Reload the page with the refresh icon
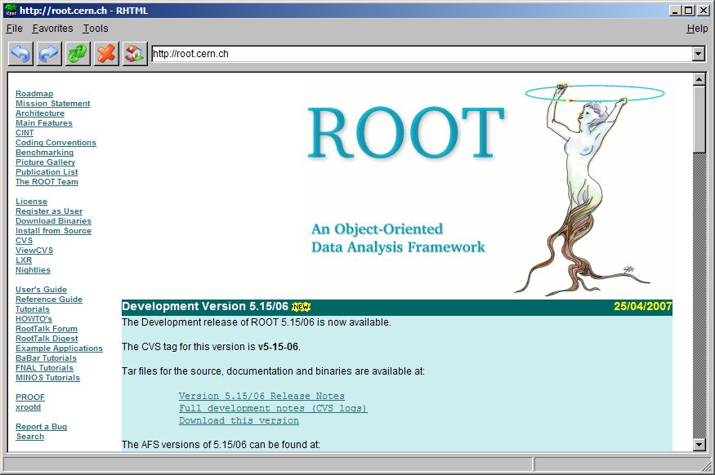Viewport: 715px width, 475px height. (77, 54)
